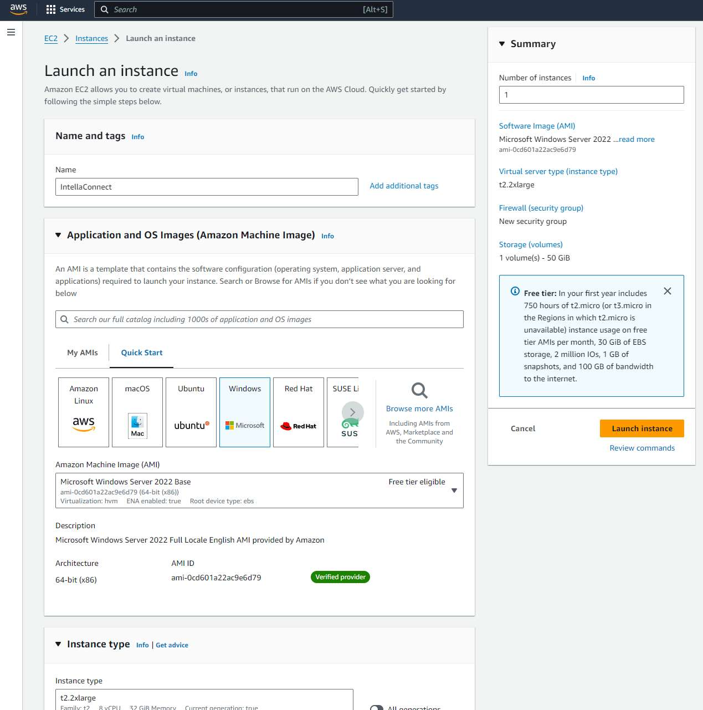Click Info link beside Instance type heading
The image size is (703, 710).
pos(142,645)
